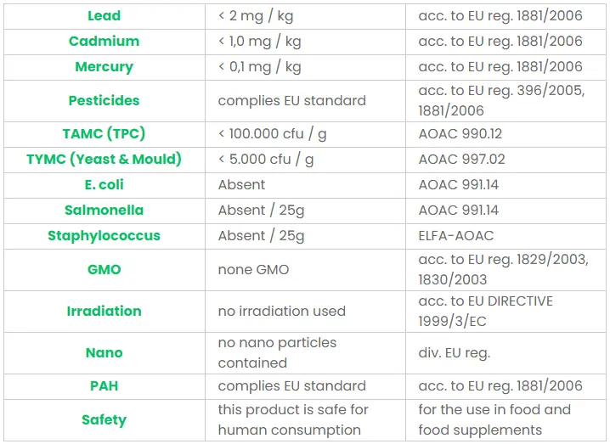Viewport: 610px width, 444px height.
Task: Select the Safety row label
Action: [x=104, y=419]
